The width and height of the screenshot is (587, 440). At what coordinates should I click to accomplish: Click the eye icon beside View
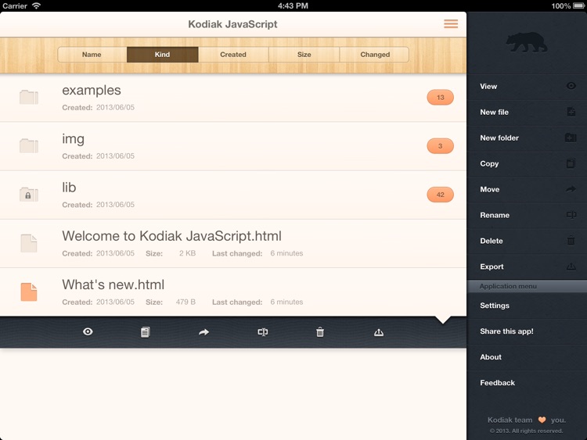[571, 86]
